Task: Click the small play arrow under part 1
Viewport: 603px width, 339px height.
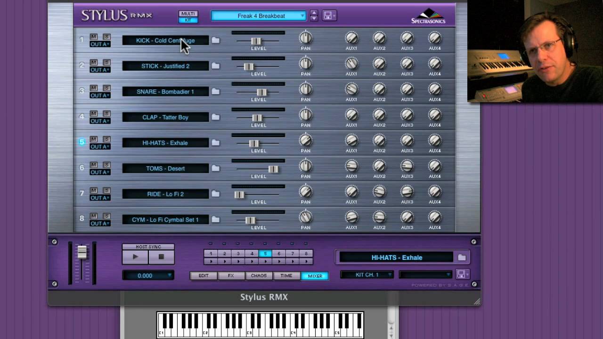Action: click(x=211, y=261)
